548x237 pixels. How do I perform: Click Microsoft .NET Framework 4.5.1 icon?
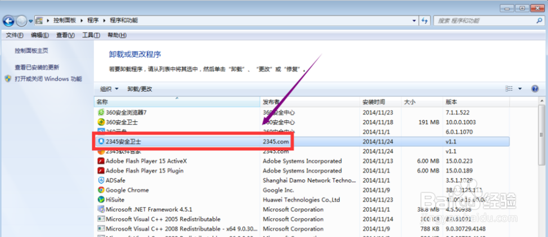[x=101, y=209]
